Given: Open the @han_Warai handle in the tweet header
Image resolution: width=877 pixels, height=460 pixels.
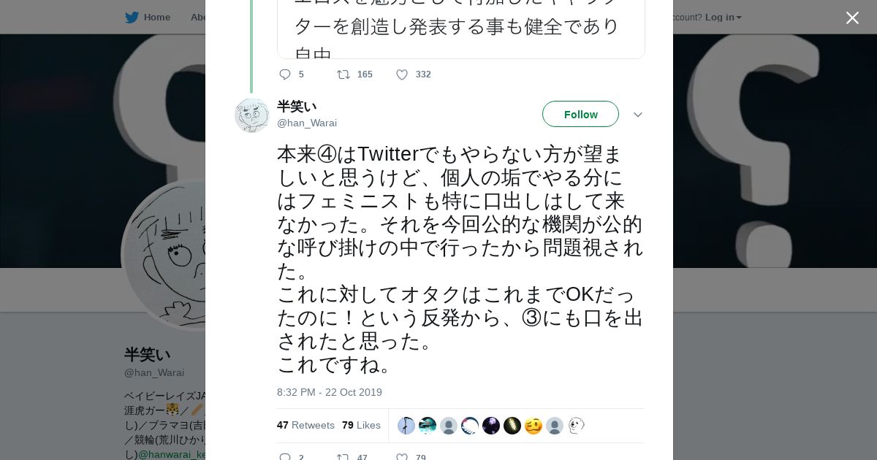Looking at the screenshot, I should click(x=307, y=123).
